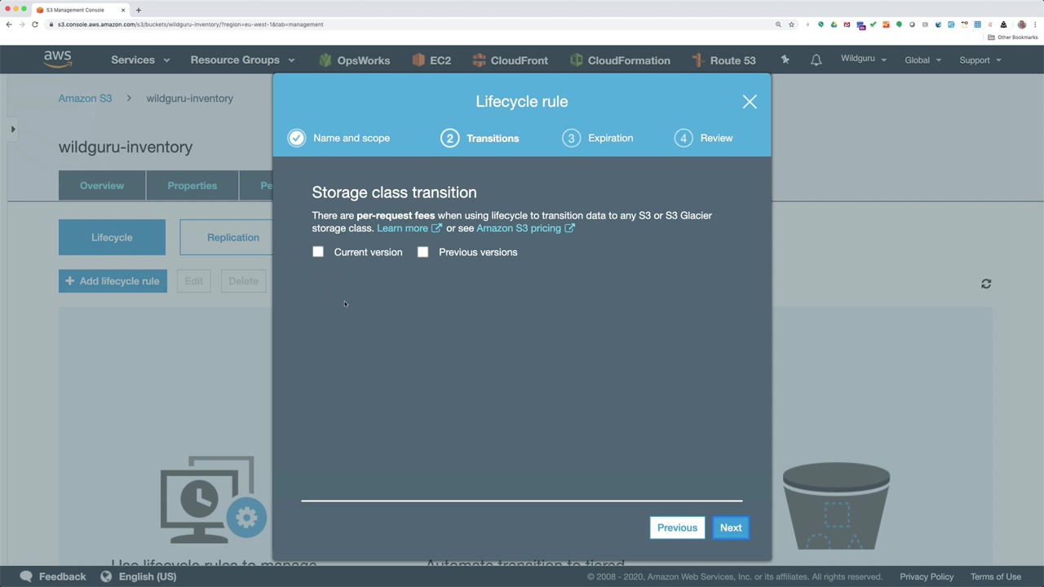Reload the page with browser refresh icon
Viewport: 1044px width, 587px height.
point(35,24)
